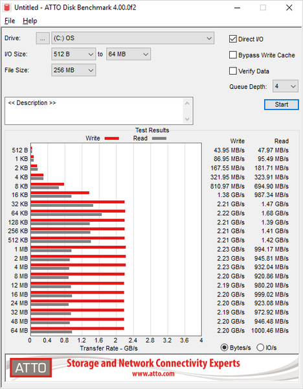Open the www.atto.com link in banner
The width and height of the screenshot is (303, 389).
(x=153, y=373)
